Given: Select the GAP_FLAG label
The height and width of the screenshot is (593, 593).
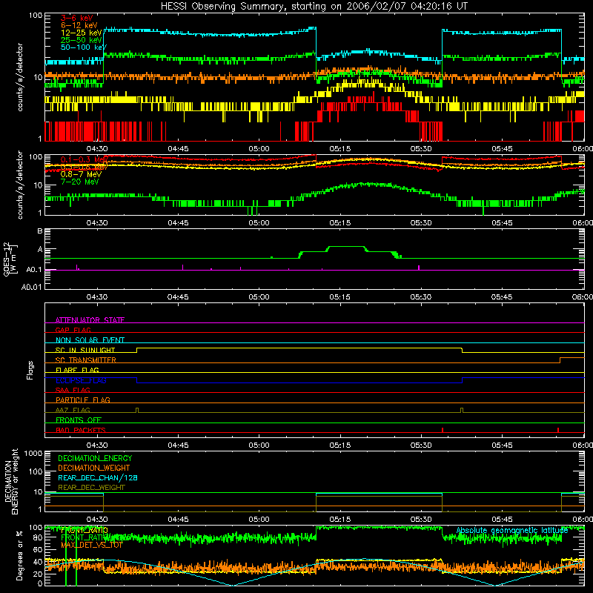Looking at the screenshot, I should click(x=73, y=330).
